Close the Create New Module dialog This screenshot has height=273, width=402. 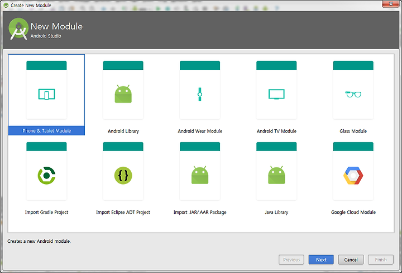pos(391,4)
